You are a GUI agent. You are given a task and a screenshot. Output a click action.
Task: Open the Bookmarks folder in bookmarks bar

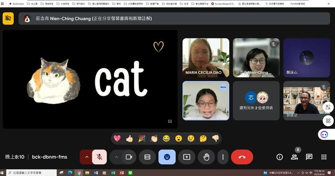(17, 4)
